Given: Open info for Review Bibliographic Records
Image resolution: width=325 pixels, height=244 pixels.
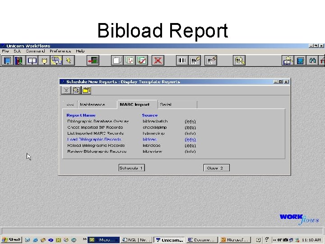Looking at the screenshot, I should coord(190,151).
